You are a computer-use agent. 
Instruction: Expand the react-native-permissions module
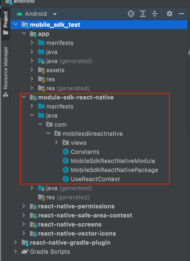pyautogui.click(x=24, y=206)
